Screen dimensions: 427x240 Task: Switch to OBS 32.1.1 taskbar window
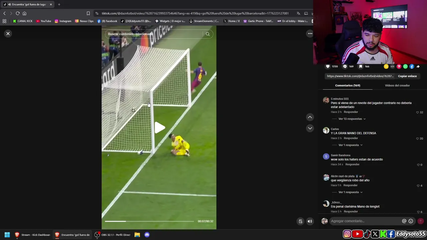click(x=112, y=235)
